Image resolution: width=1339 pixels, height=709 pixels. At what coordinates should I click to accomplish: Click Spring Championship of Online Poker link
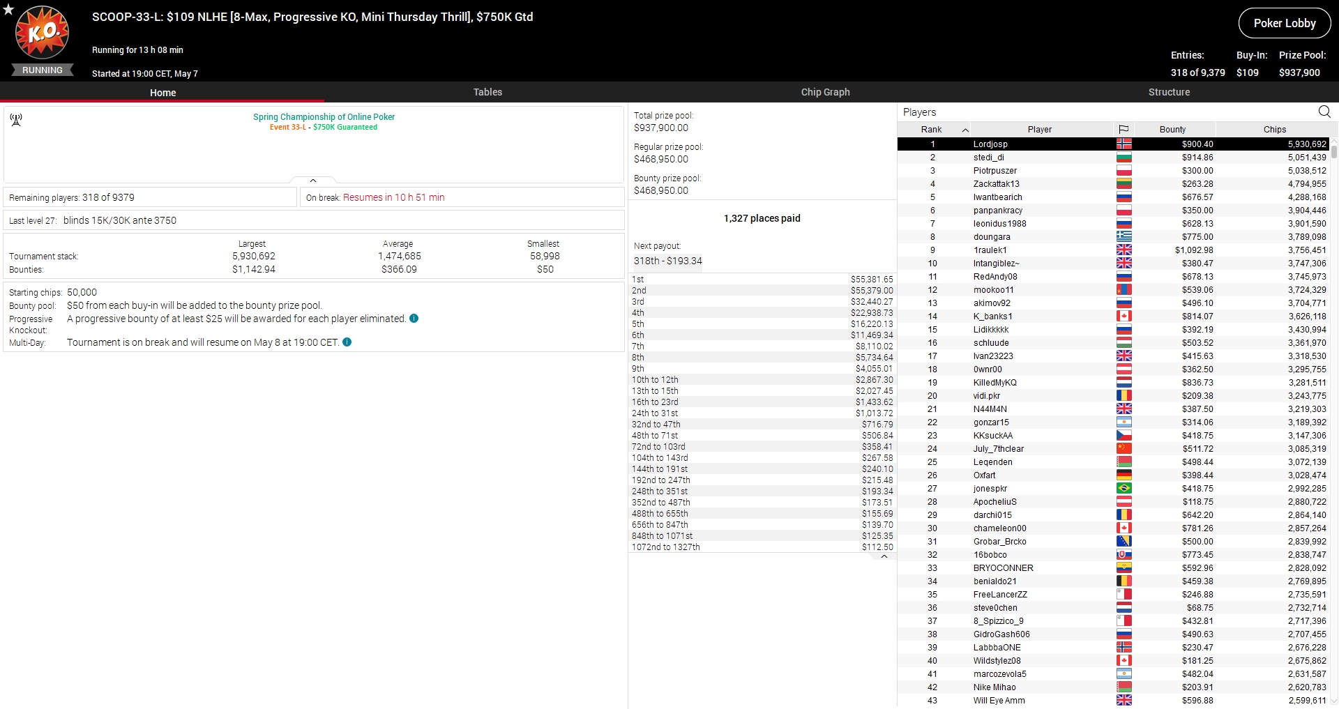pos(324,117)
